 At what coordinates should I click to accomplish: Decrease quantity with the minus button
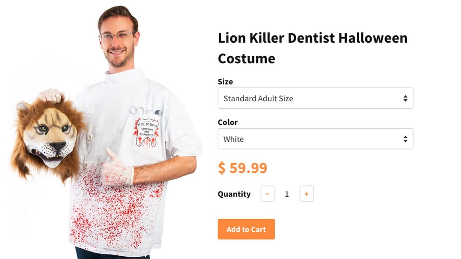coord(267,194)
